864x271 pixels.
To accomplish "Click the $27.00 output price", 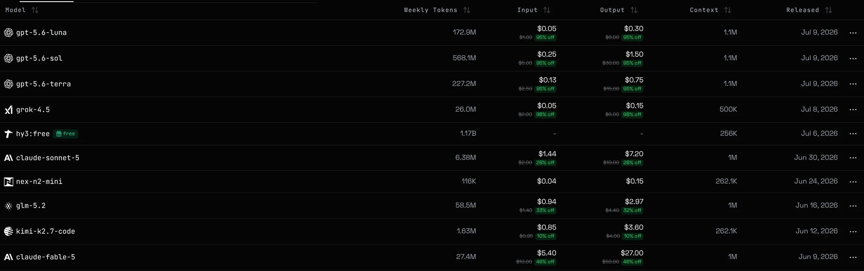I will pyautogui.click(x=632, y=253).
